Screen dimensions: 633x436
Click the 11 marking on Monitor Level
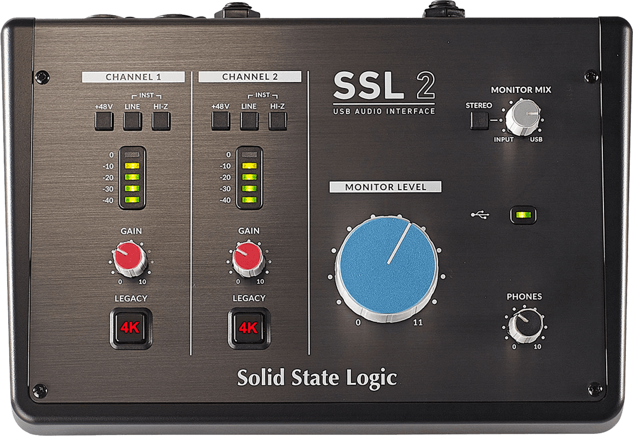(418, 322)
